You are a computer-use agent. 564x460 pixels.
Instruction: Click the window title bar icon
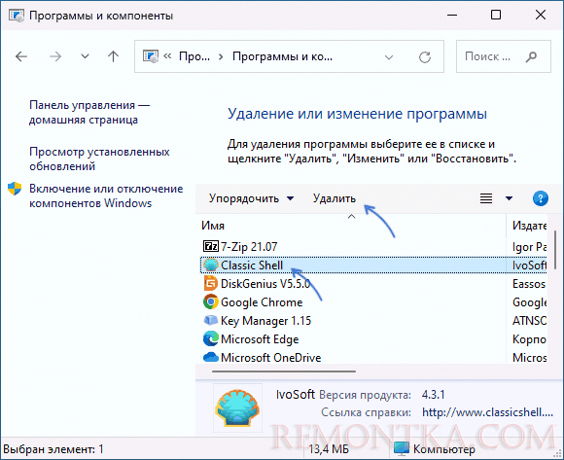click(17, 16)
